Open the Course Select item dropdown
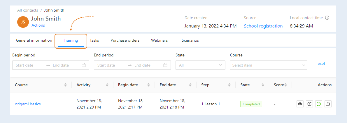Screen dimensions: 347x123 click(269, 65)
